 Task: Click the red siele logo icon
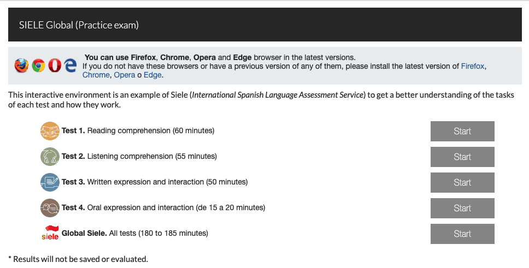pyautogui.click(x=50, y=233)
